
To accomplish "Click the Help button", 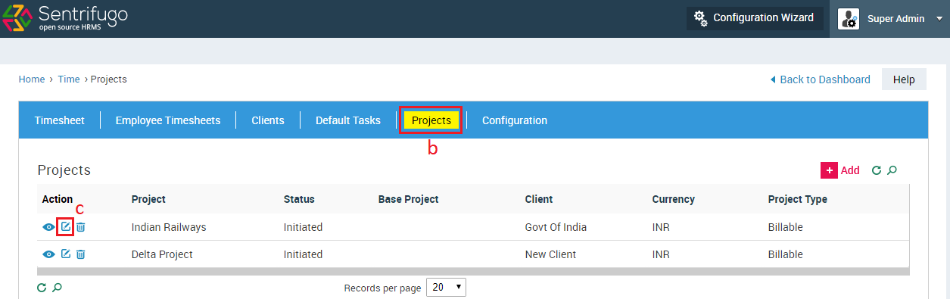I will 904,79.
